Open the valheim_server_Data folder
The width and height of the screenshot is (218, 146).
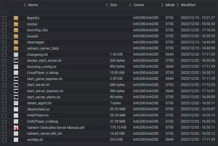pyautogui.click(x=43, y=48)
